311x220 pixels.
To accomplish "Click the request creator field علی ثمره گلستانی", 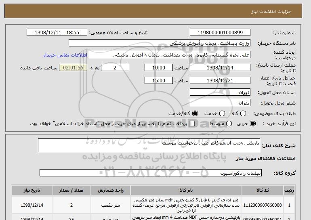I will (x=170, y=55).
